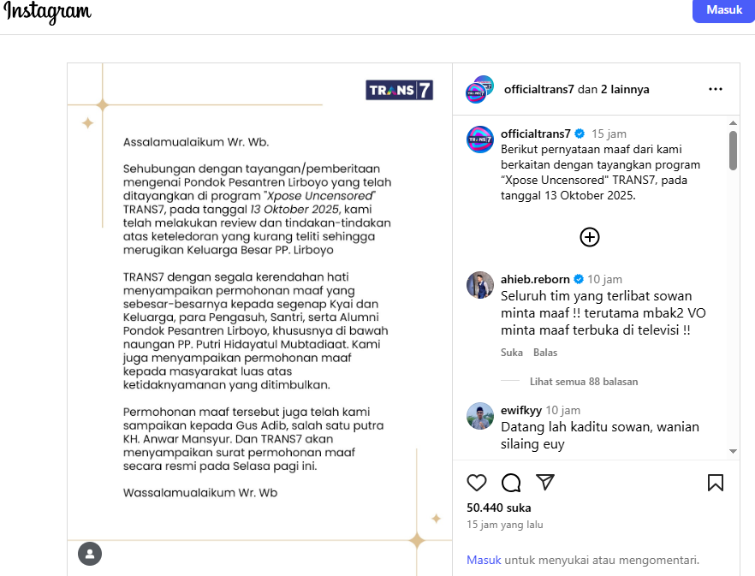Save post with bookmark icon
This screenshot has height=576, width=755.
(716, 483)
